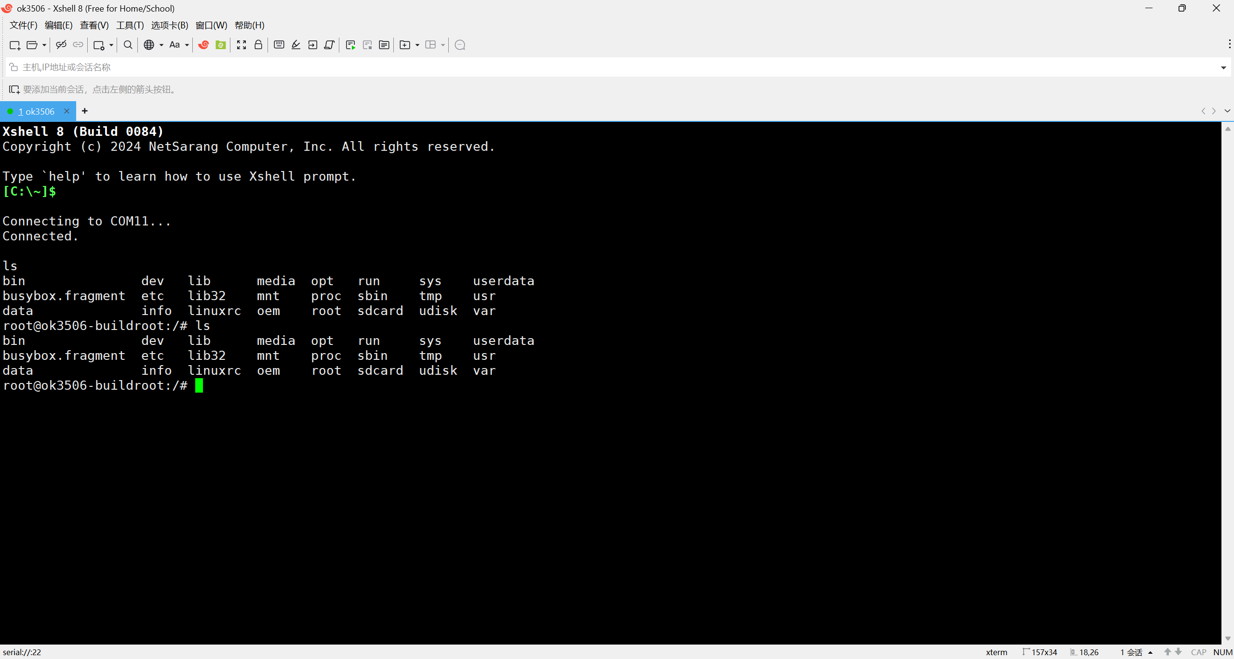Viewport: 1234px width, 659px height.
Task: Expand the new tab group dropdown arrow
Action: 417,45
